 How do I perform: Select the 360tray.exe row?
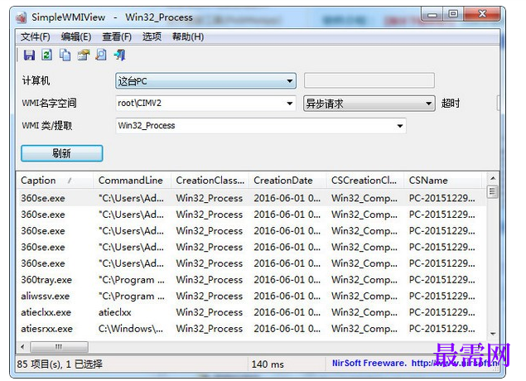click(251, 280)
